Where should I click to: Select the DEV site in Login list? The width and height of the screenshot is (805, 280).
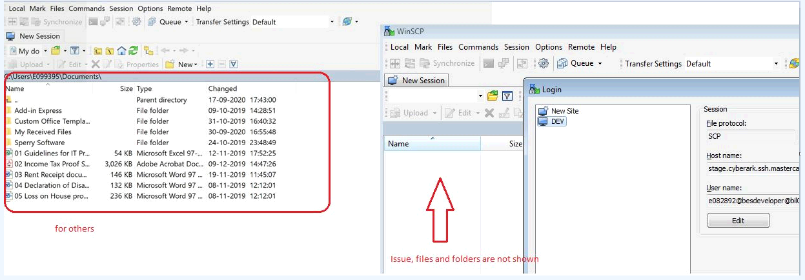pyautogui.click(x=558, y=121)
